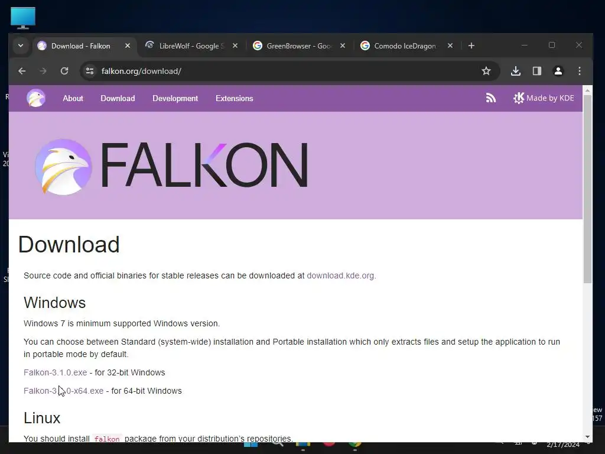Click the forward navigation arrow
Viewport: 605px width, 454px height.
[x=43, y=71]
